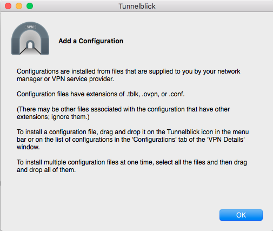Image resolution: width=273 pixels, height=231 pixels.
Task: Select the .conf extension text
Action: [177, 94]
